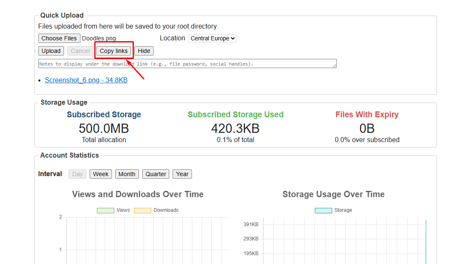Click the Doodles.png selected file name
Screen dimensions: 458x264
(x=99, y=38)
